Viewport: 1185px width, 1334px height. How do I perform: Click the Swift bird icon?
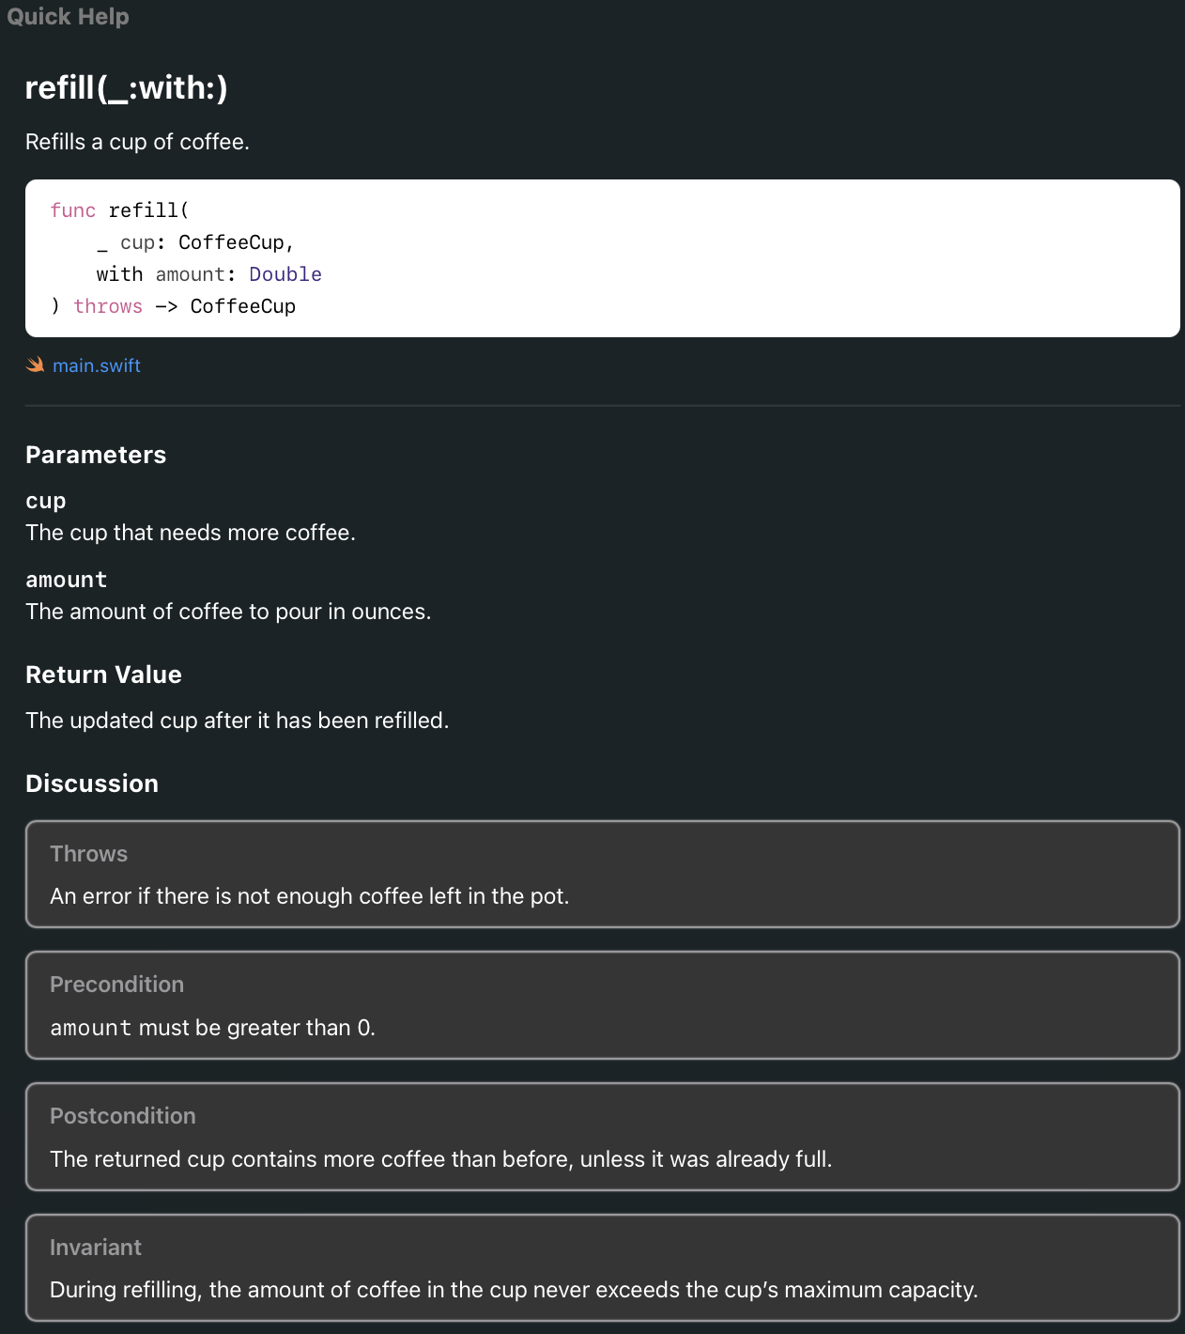(35, 365)
